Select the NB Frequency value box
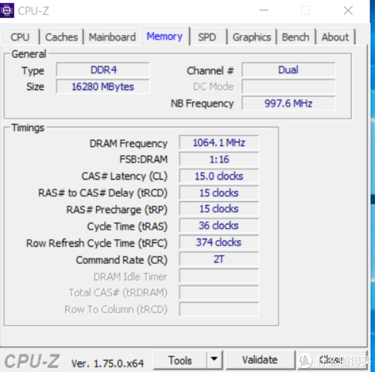This screenshot has height=372, width=375. 288,104
